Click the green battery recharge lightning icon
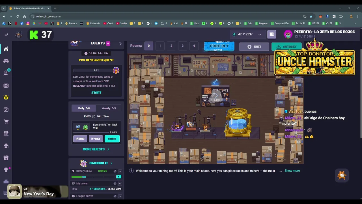 point(119,177)
